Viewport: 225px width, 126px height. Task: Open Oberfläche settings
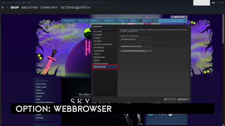pyautogui.click(x=99, y=48)
